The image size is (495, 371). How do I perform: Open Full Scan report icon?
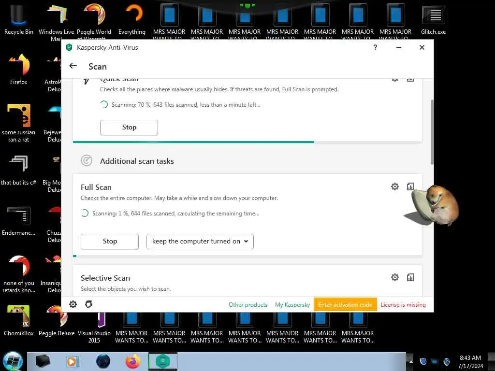tap(410, 186)
